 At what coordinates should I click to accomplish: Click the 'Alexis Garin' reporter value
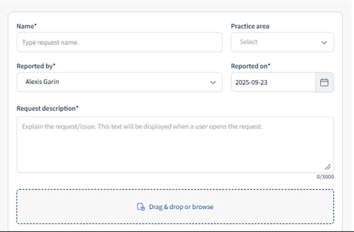[42, 82]
